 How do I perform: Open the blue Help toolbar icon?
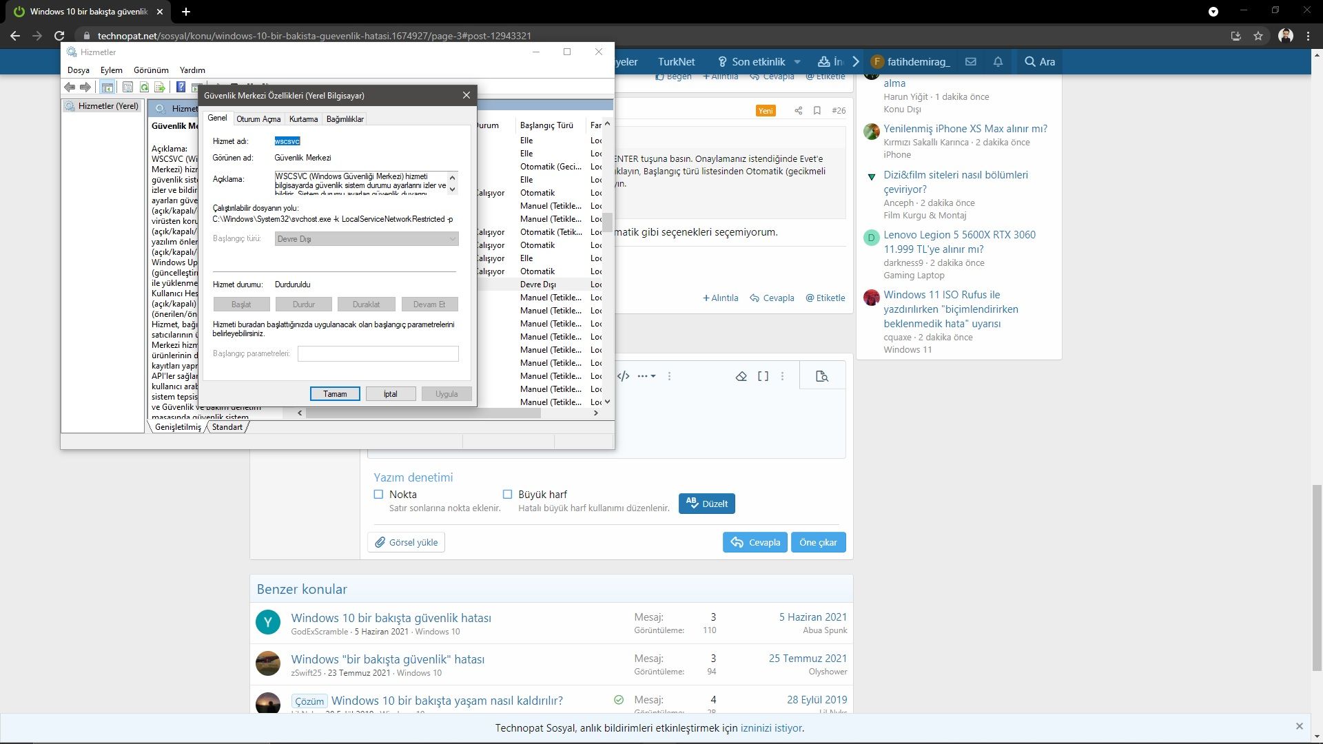[181, 87]
